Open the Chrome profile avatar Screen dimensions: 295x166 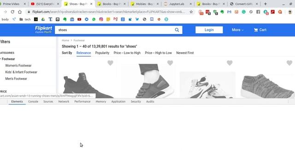290,12
